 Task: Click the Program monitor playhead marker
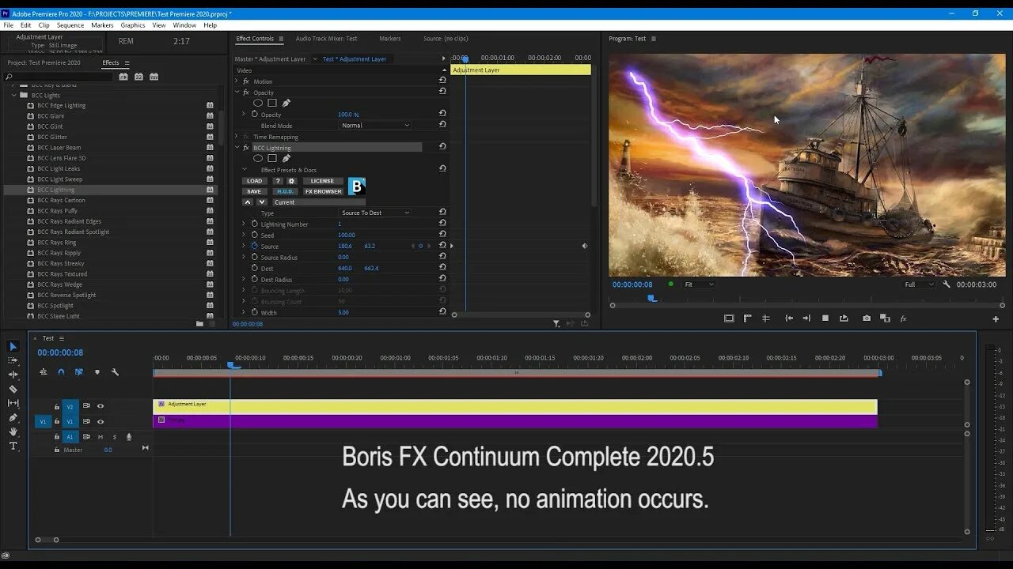click(x=651, y=298)
